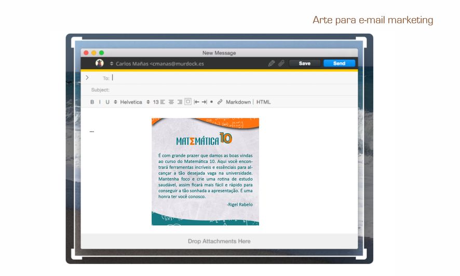Screen dimensions: 460x276
Task: Decrease the text indent
Action: pyautogui.click(x=197, y=102)
